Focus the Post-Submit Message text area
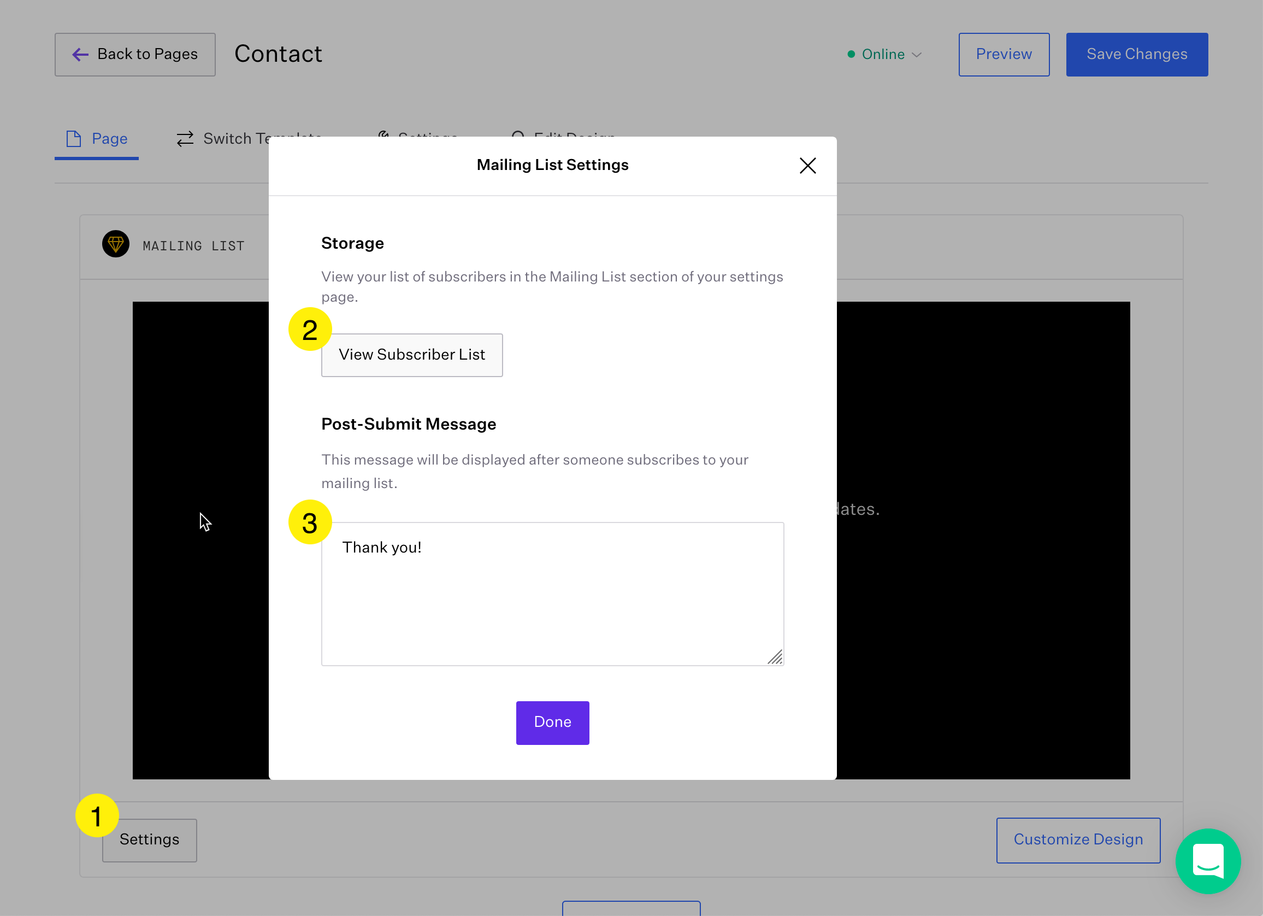The height and width of the screenshot is (916, 1263). coord(552,594)
